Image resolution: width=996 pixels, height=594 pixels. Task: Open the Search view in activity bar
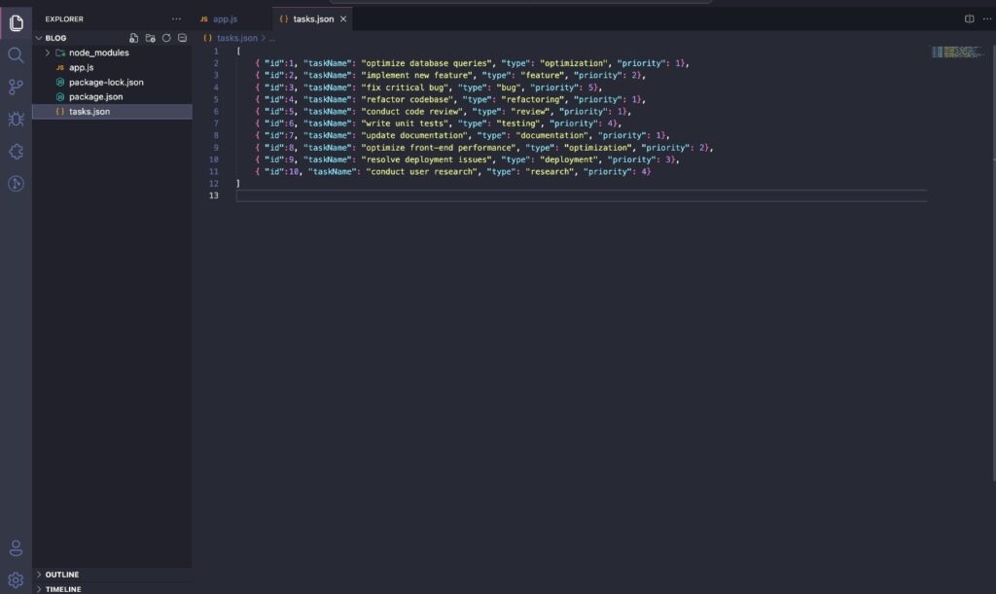coord(16,55)
